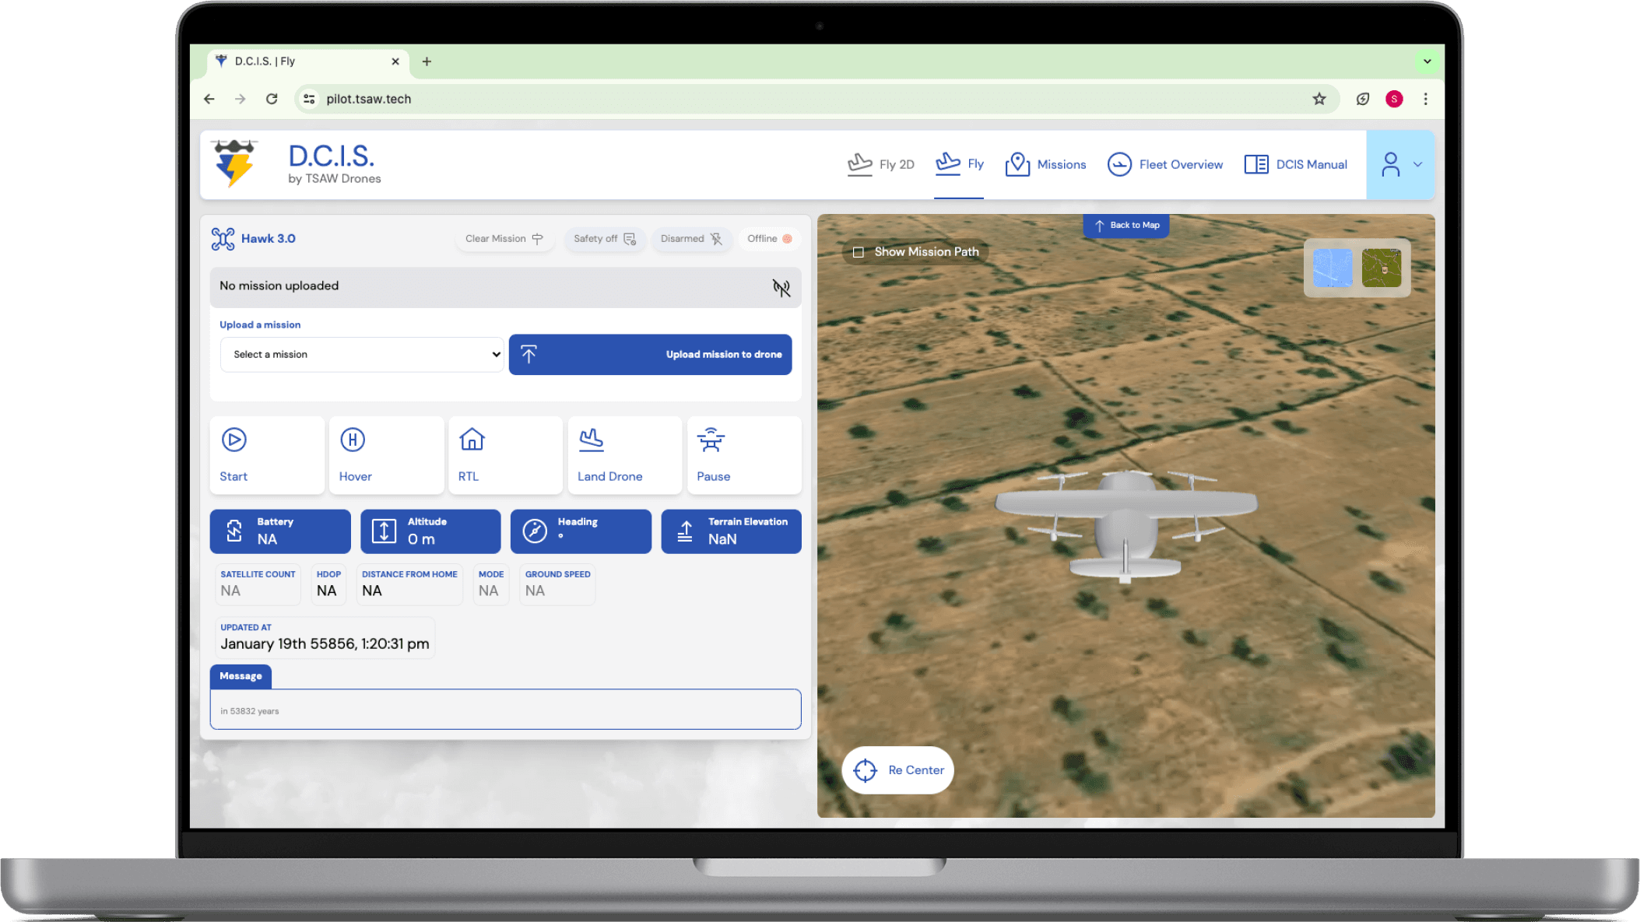
Task: Select the blue street map thumbnail
Action: click(x=1333, y=268)
